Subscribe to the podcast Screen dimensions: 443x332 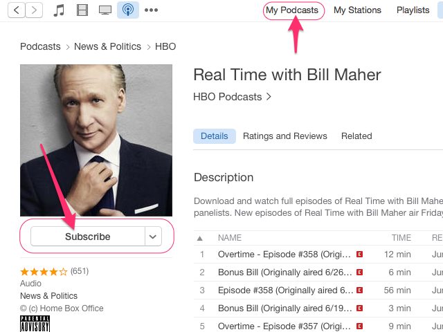88,237
